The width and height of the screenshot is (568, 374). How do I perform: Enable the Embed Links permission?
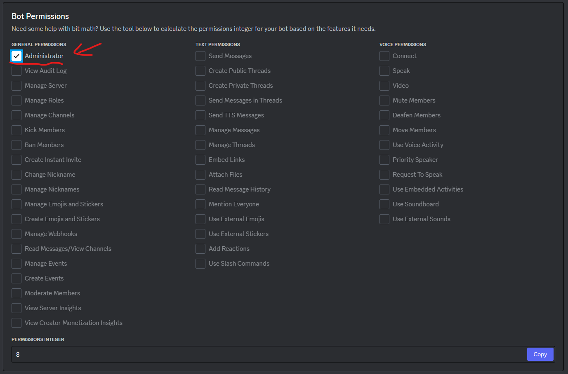tap(200, 159)
